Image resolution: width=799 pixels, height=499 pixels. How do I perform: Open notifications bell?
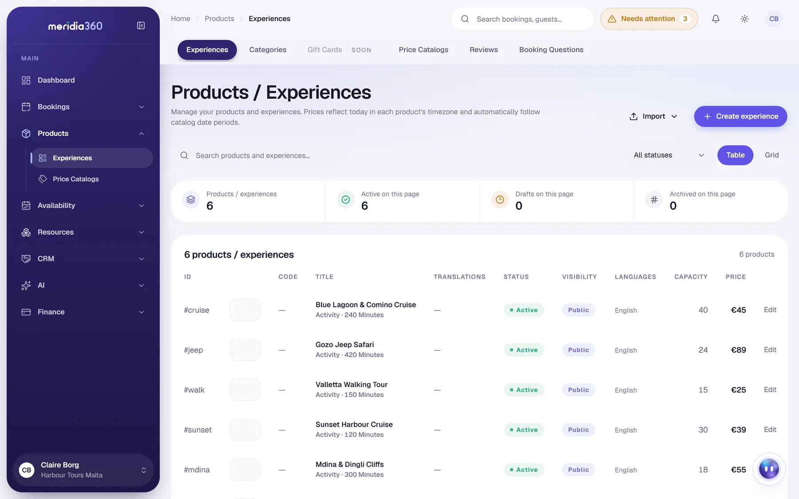(716, 19)
